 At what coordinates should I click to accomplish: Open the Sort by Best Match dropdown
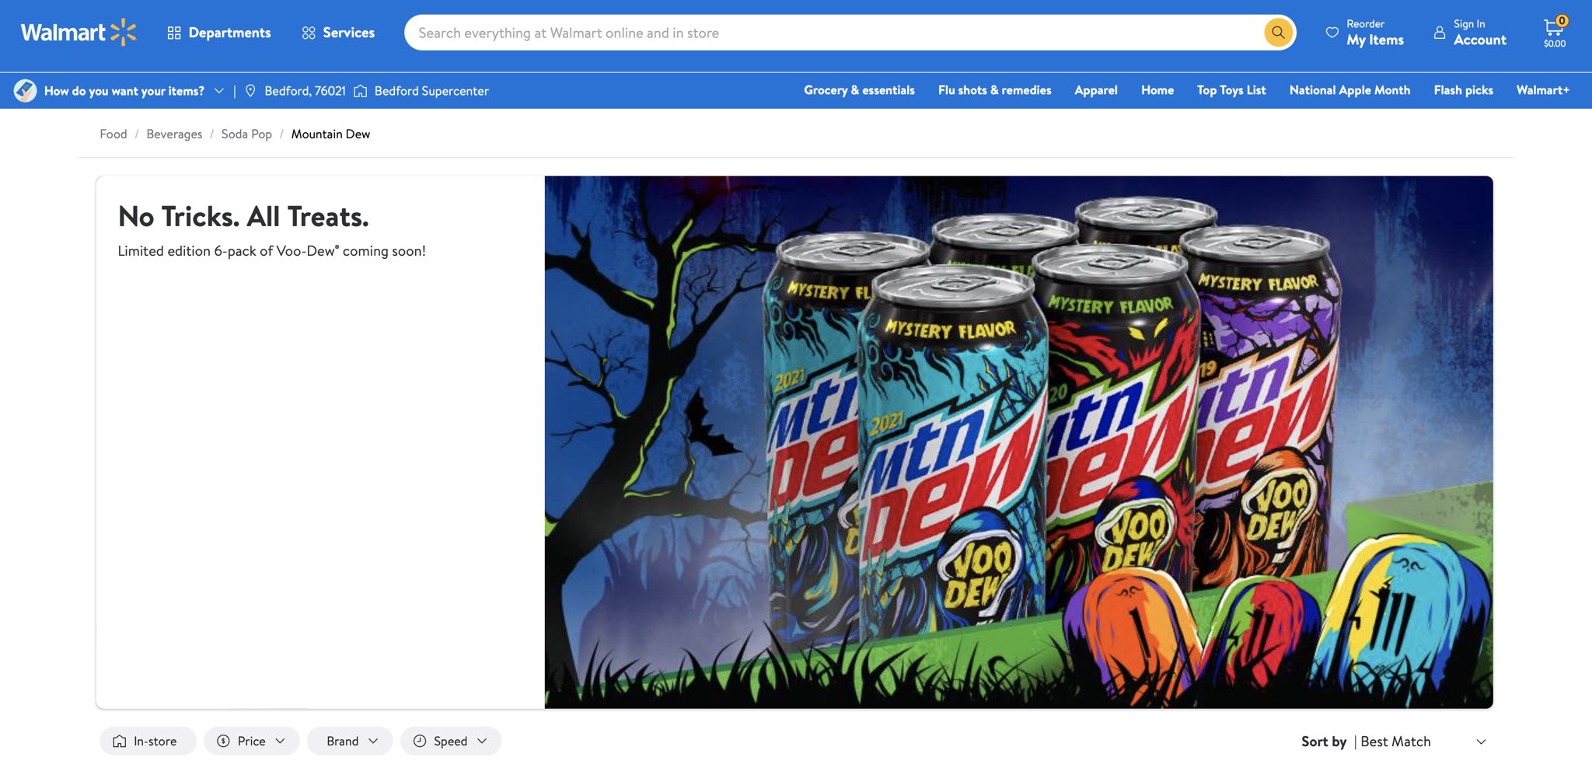[1395, 742]
